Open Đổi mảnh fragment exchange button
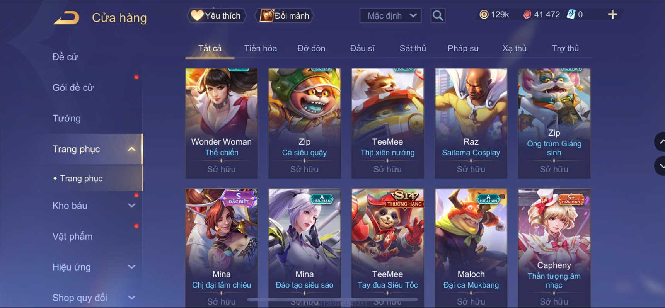665x308 pixels. click(285, 15)
